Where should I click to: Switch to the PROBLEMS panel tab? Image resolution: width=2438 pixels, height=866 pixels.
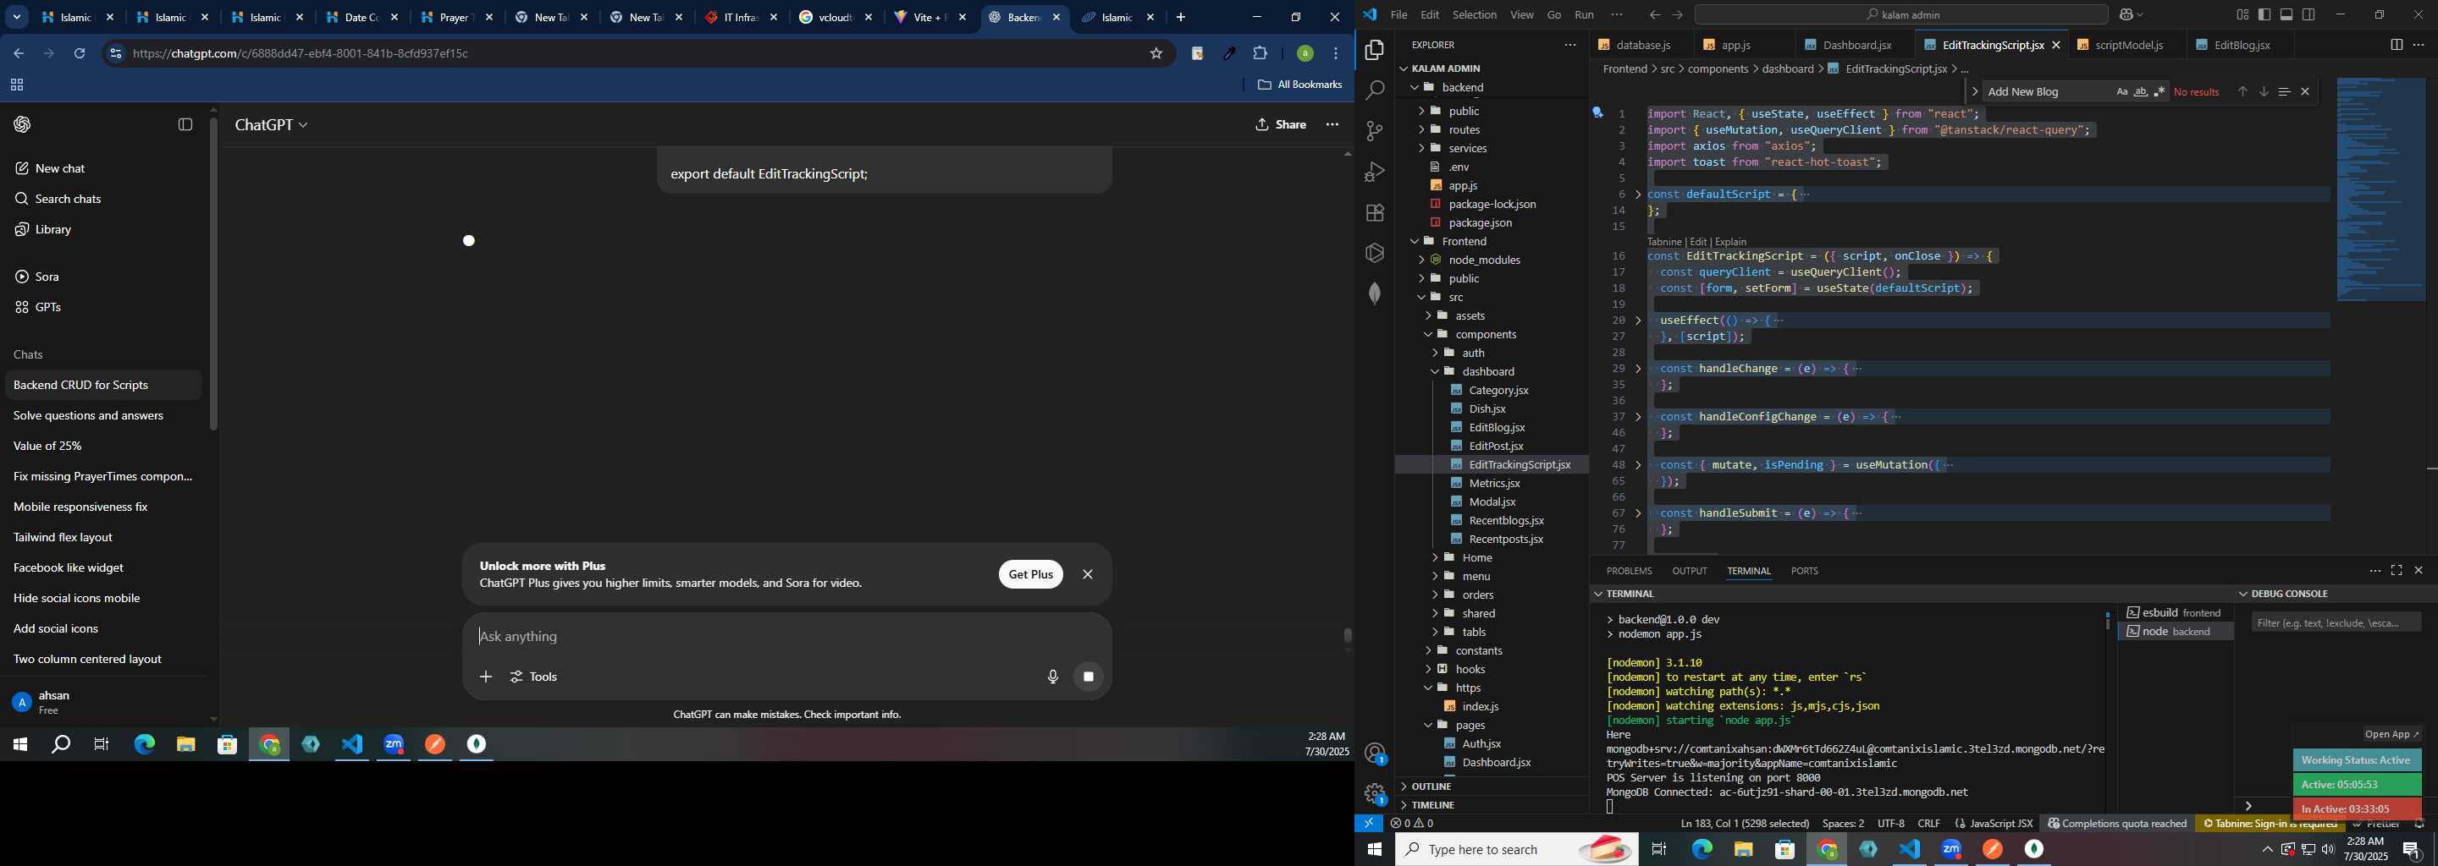coord(1629,571)
